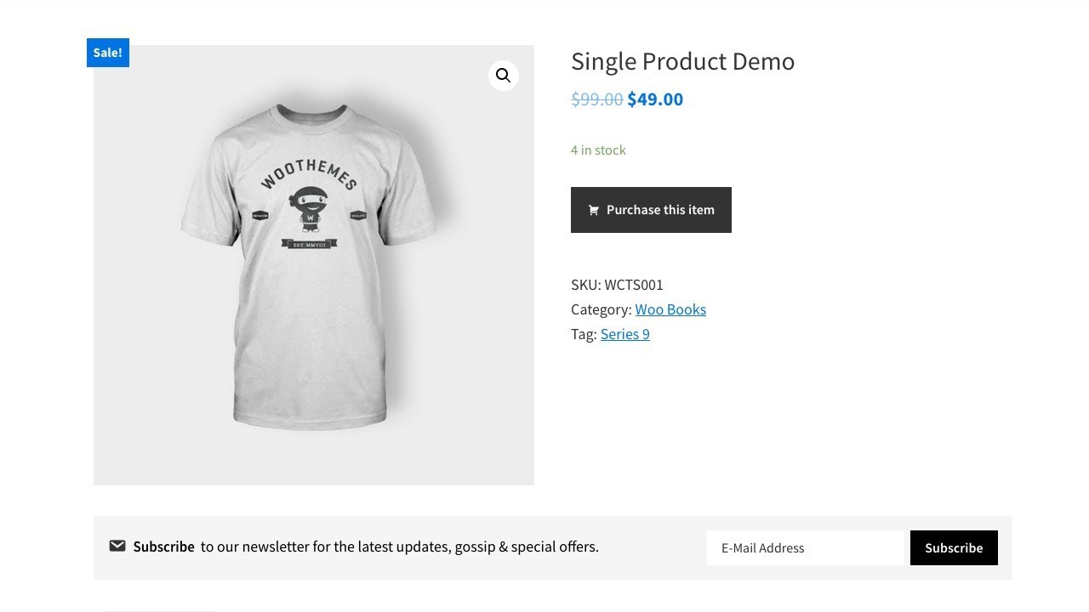Click the green 4 in stock text
The image size is (1089, 612).
(x=598, y=150)
